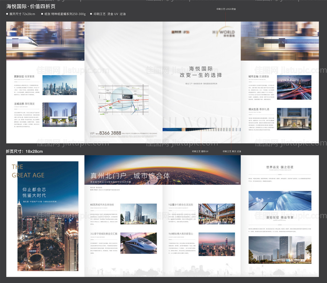Click the 海悦国际 改变一生的选择 cover title

pos(201,72)
